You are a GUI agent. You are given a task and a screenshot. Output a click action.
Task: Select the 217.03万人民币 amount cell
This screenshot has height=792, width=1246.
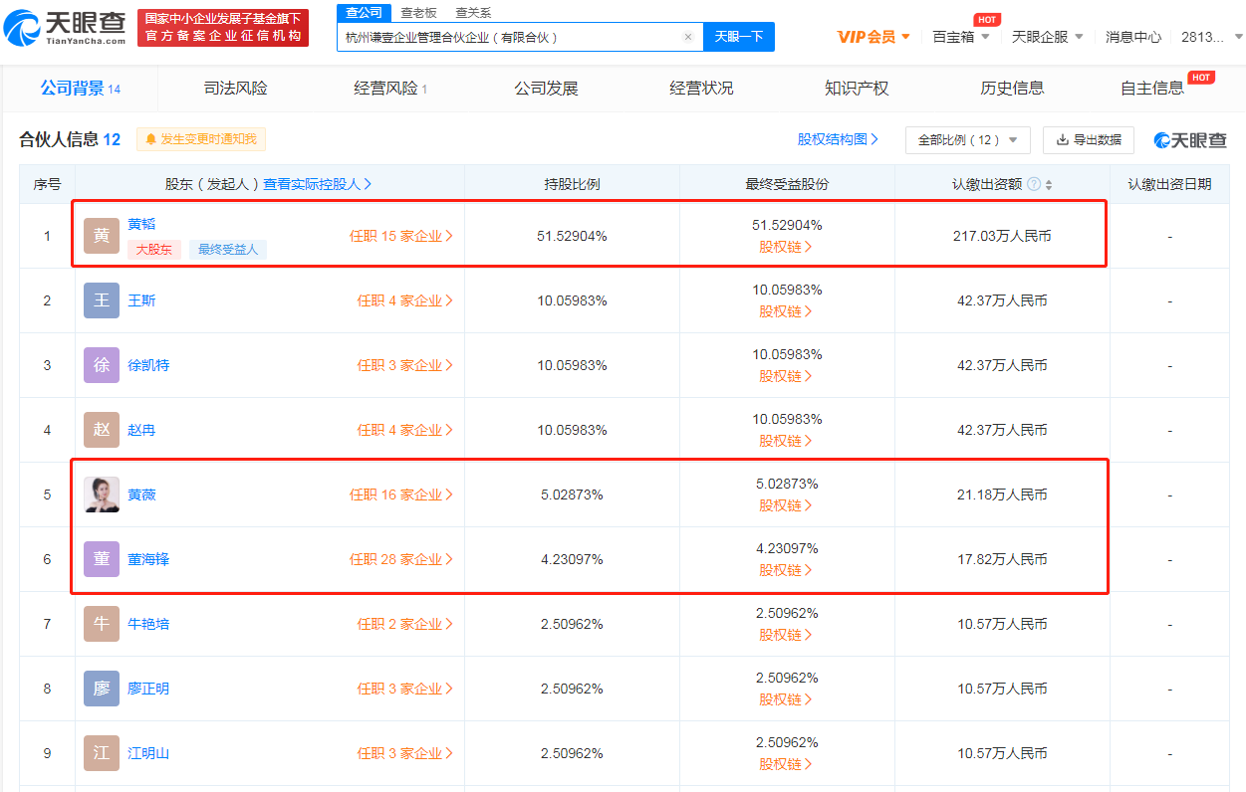[x=1002, y=236]
